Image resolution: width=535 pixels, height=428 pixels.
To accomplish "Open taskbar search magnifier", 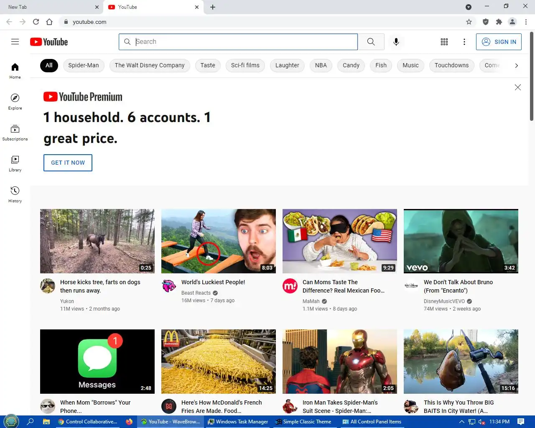I will [30, 422].
